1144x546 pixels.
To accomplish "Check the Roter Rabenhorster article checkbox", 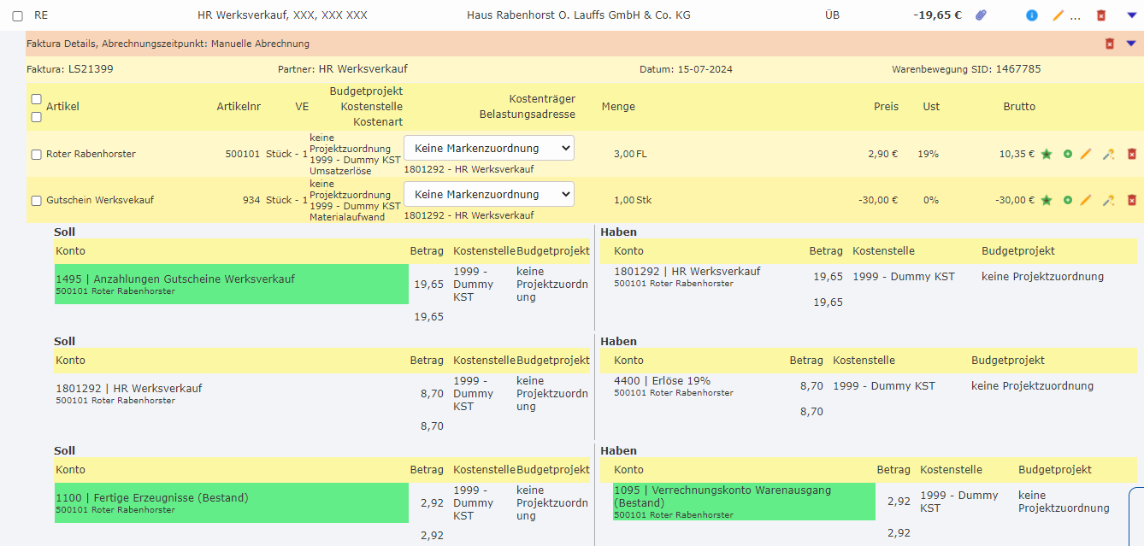I will coord(36,155).
